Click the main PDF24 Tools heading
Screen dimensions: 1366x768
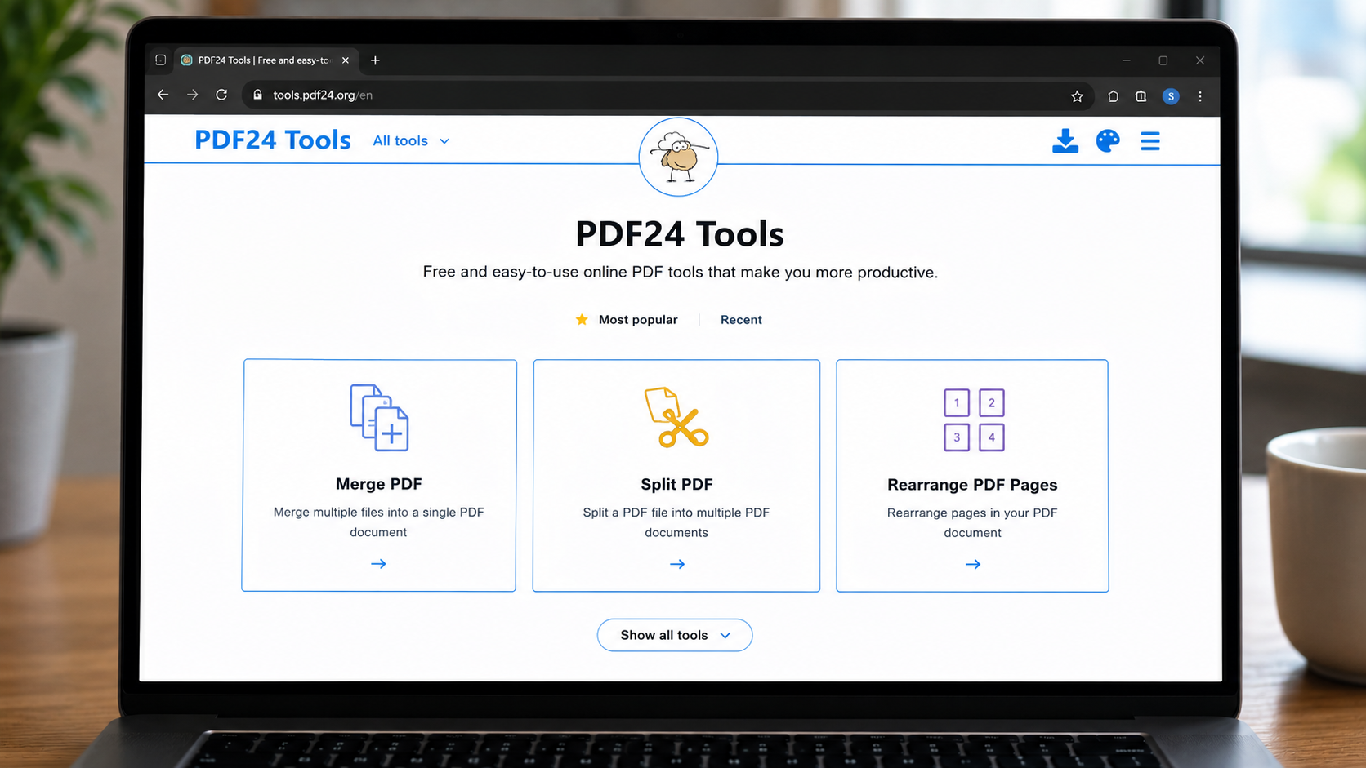click(680, 234)
